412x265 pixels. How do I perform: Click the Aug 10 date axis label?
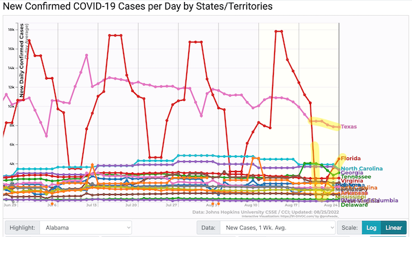251,205
